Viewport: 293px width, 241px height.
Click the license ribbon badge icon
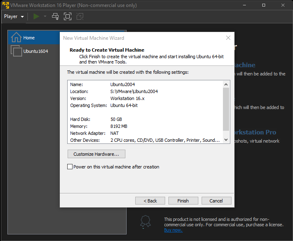tap(145, 222)
